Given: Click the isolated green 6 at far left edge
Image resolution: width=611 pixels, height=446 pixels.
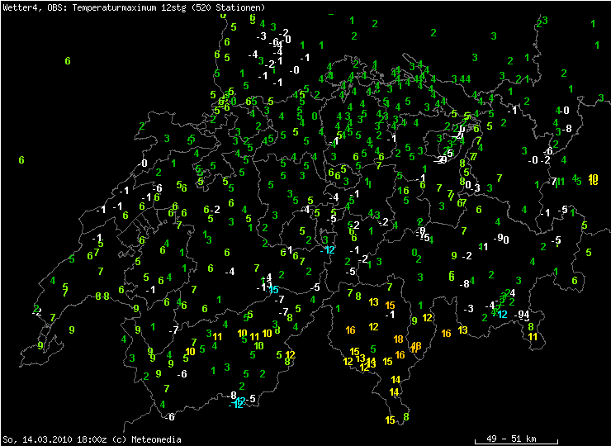Looking at the screenshot, I should 21,159.
